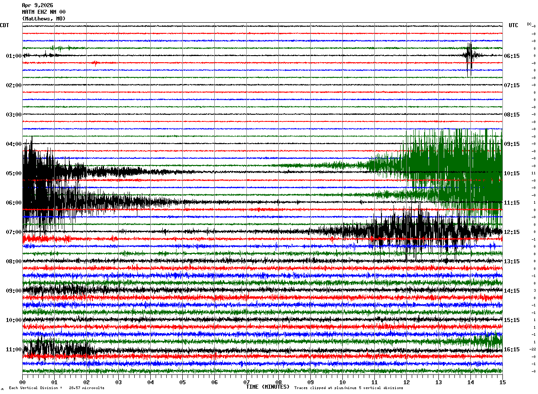Select the "09:00" CDT time label

(x=14, y=291)
